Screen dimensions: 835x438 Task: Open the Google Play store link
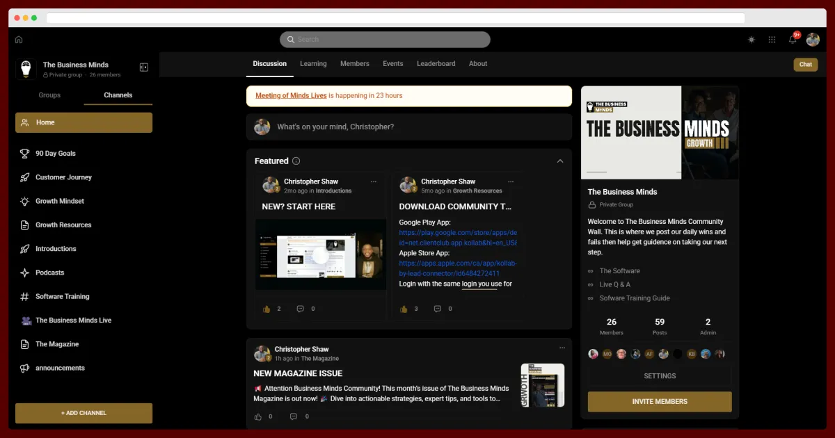[458, 238]
